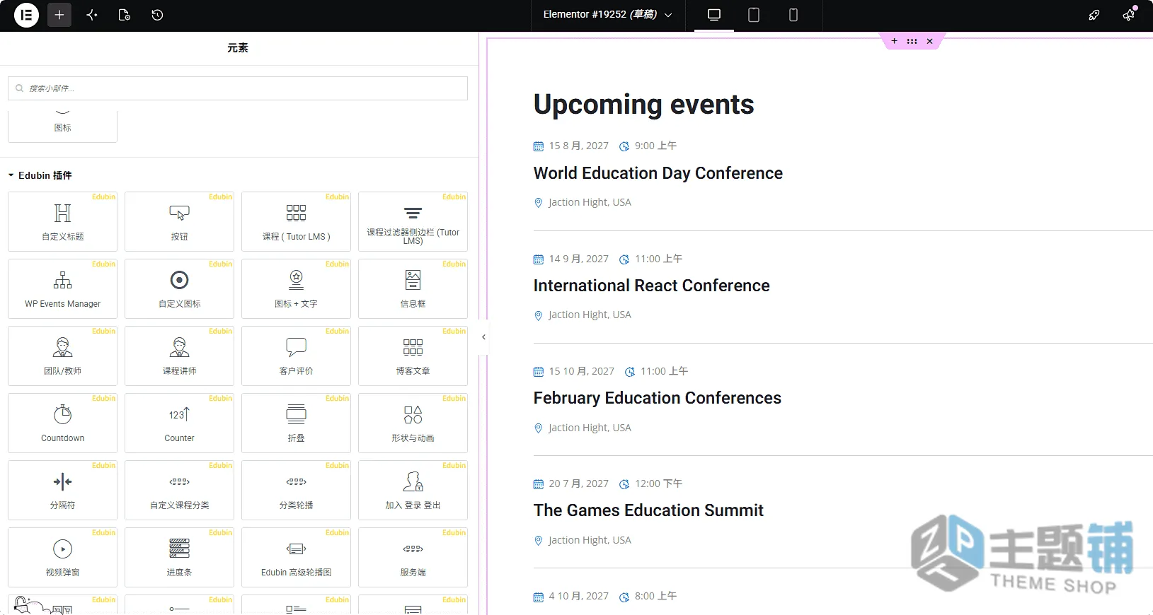Select the 团队/教师 widget
The width and height of the screenshot is (1153, 615).
[62, 356]
